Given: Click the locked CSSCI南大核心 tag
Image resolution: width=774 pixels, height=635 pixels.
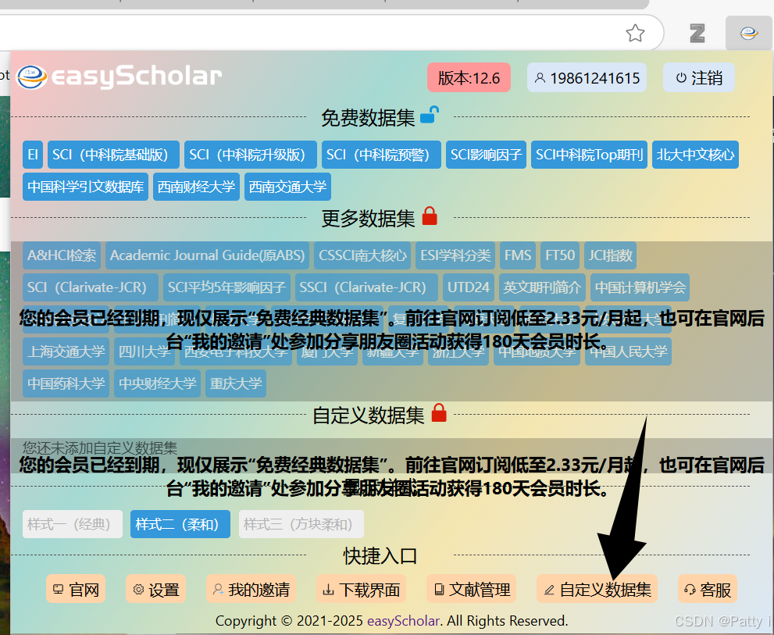Looking at the screenshot, I should [x=362, y=255].
